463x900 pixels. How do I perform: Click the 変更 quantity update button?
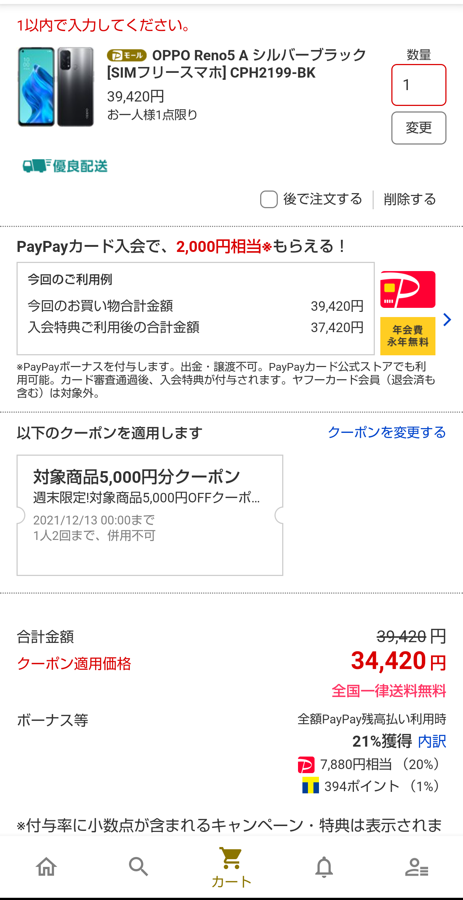pyautogui.click(x=419, y=128)
